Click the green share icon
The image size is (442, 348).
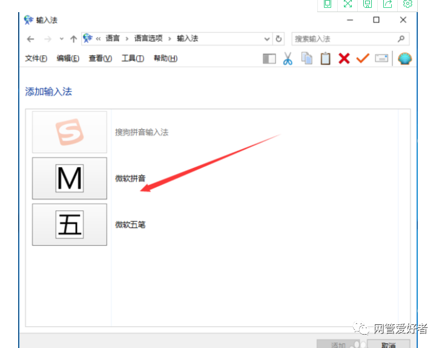(x=388, y=4)
